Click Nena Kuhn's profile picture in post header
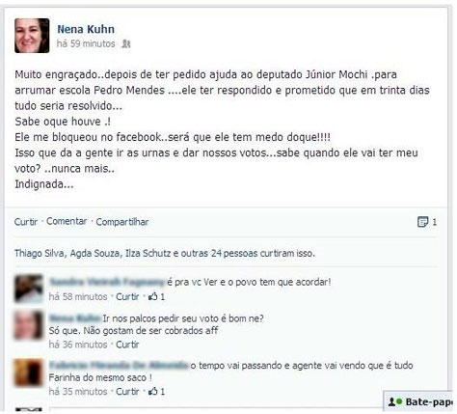This screenshot has width=457, height=414. click(32, 36)
